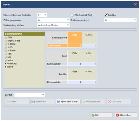Click the Basis Kommastellen value for % Vert.

[x=89, y=64]
